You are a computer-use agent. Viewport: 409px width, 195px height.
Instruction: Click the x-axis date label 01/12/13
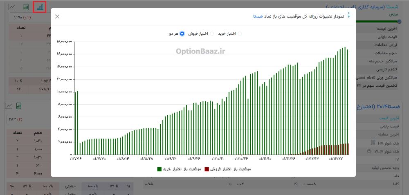coord(312,159)
